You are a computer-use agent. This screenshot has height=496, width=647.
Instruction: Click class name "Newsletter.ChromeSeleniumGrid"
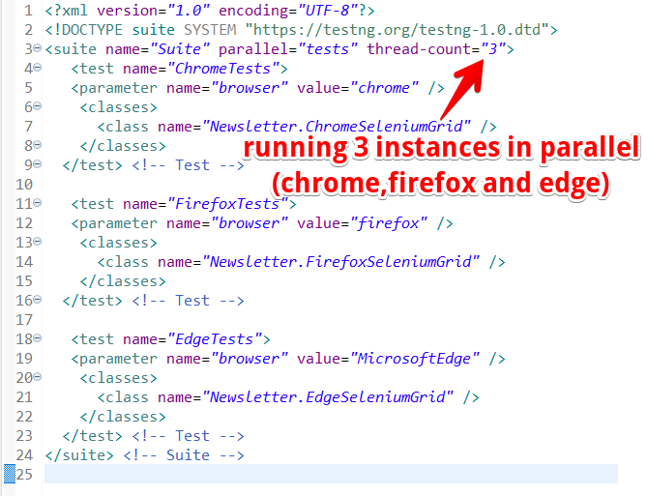337,127
